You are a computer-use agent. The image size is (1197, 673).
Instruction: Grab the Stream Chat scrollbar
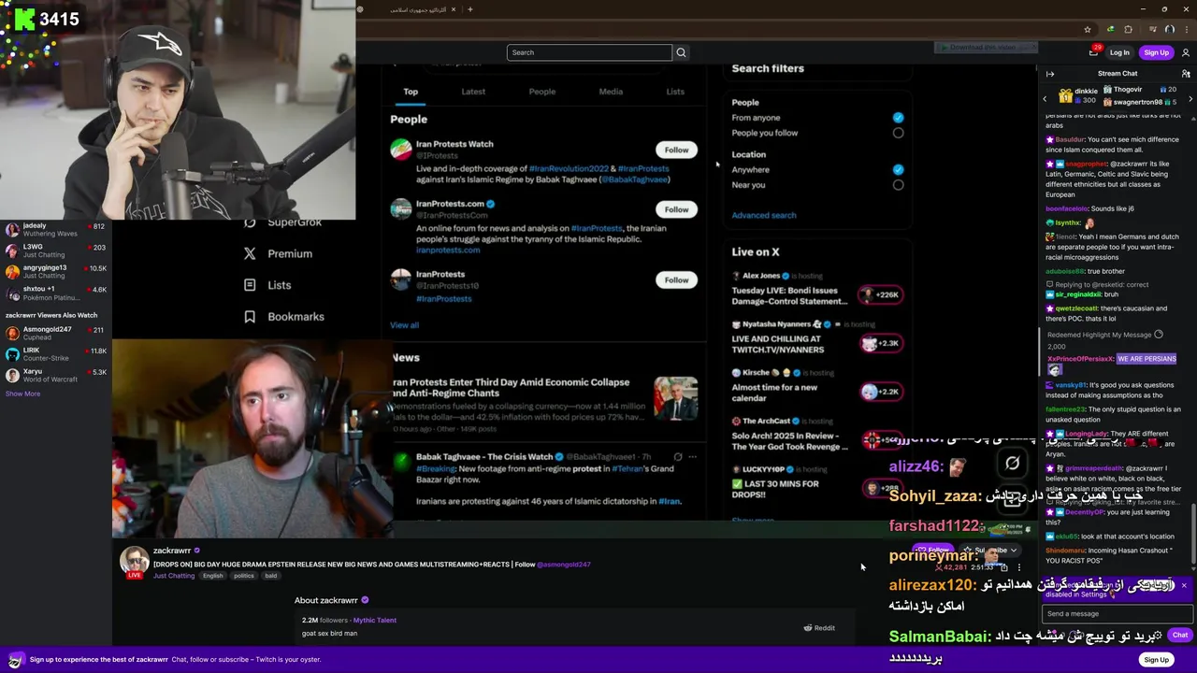point(1193,533)
